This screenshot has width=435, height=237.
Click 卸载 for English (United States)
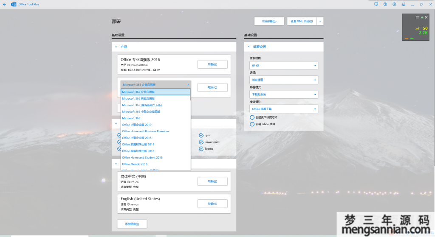click(212, 204)
